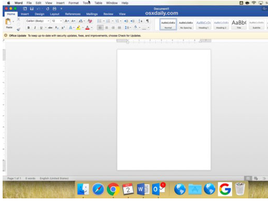Open the font color dropdown arrow
The image size is (268, 201).
(92, 28)
